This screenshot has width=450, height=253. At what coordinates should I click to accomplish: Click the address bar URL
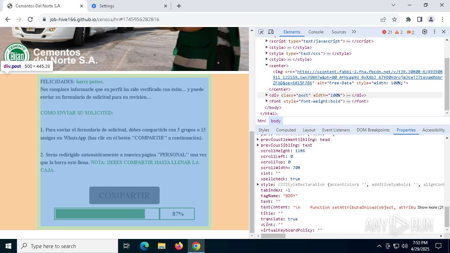tap(104, 19)
